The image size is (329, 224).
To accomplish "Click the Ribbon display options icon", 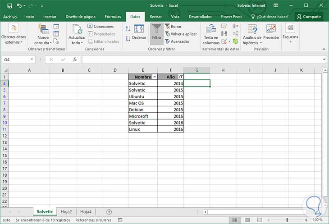I will (276, 5).
